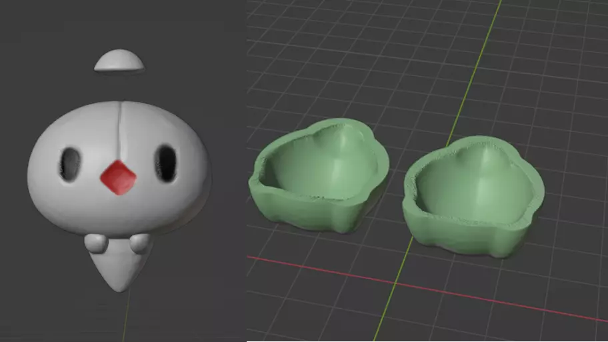Image resolution: width=608 pixels, height=342 pixels.
Task: Select the red diamond beak
Action: click(118, 177)
